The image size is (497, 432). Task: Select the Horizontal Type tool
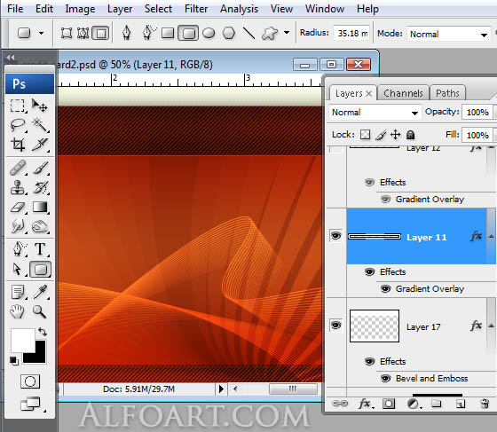40,249
